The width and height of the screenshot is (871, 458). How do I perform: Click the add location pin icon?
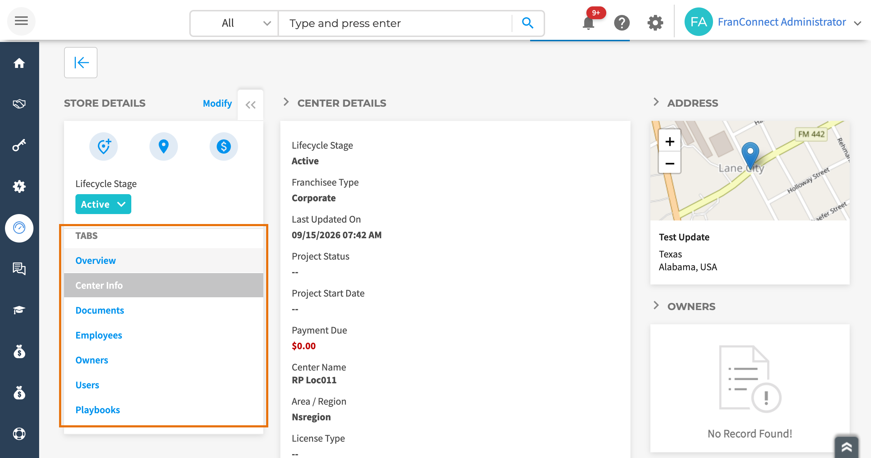tap(104, 147)
